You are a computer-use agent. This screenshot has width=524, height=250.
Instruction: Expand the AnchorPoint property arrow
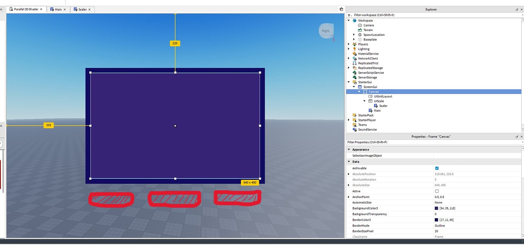(349, 197)
